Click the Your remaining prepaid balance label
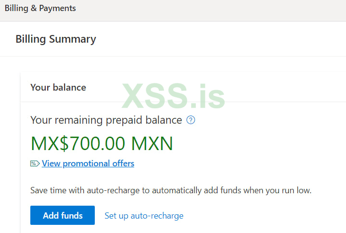 point(106,120)
